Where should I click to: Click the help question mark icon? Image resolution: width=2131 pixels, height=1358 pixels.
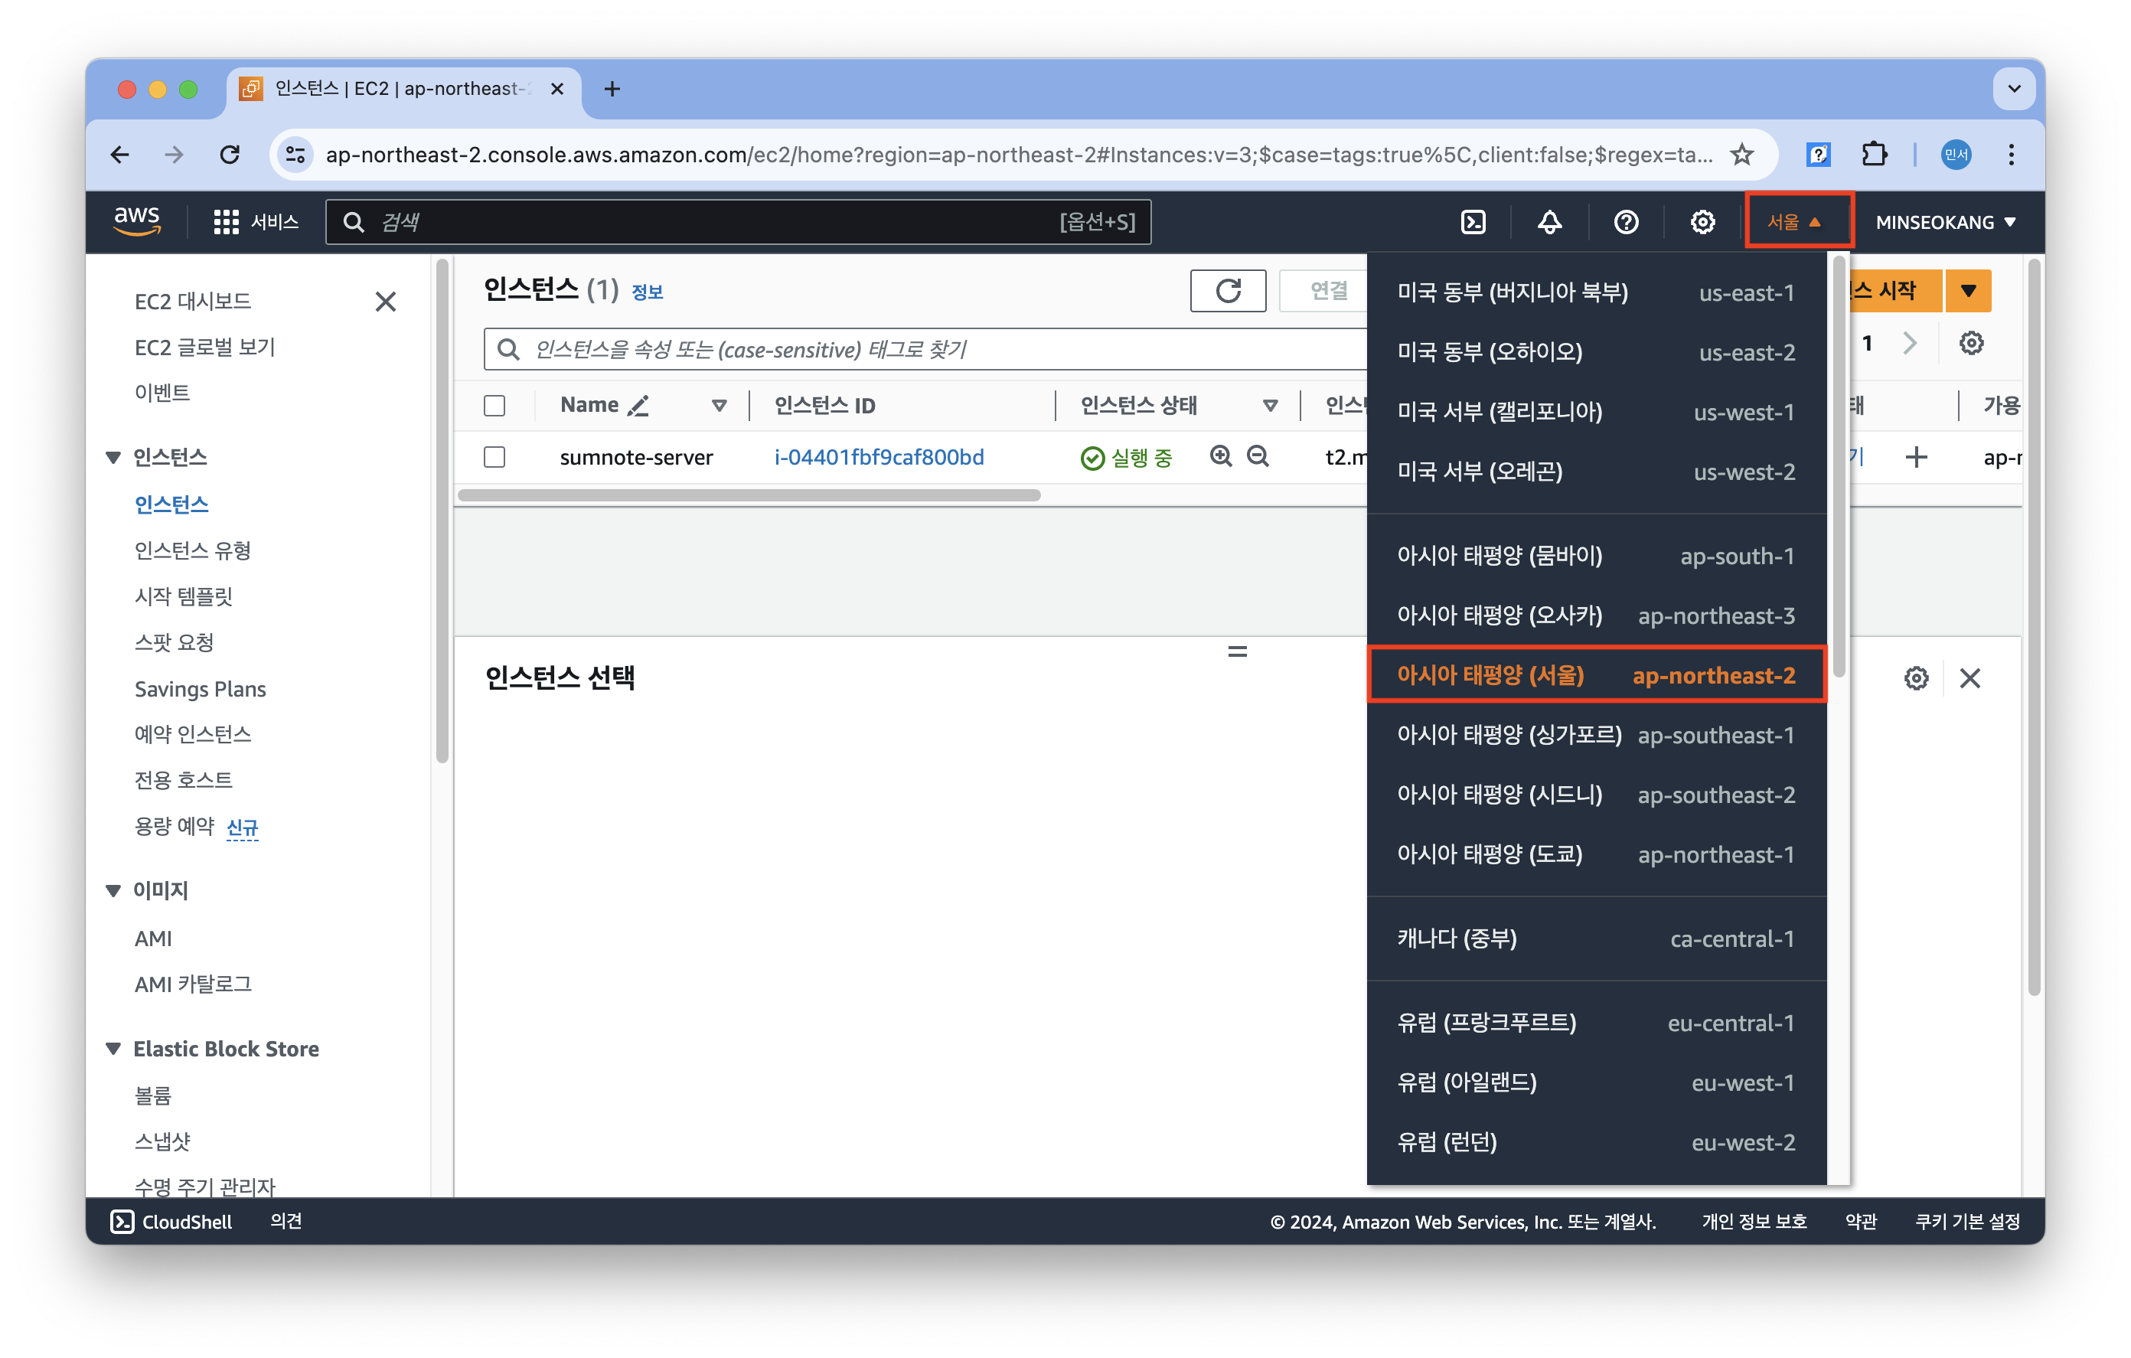1626,222
